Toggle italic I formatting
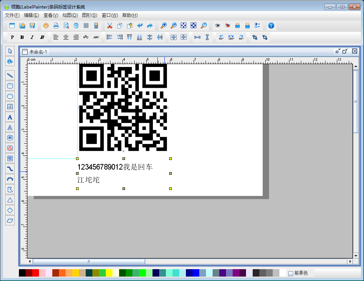Screen dimensions: 364x281 pos(32,37)
